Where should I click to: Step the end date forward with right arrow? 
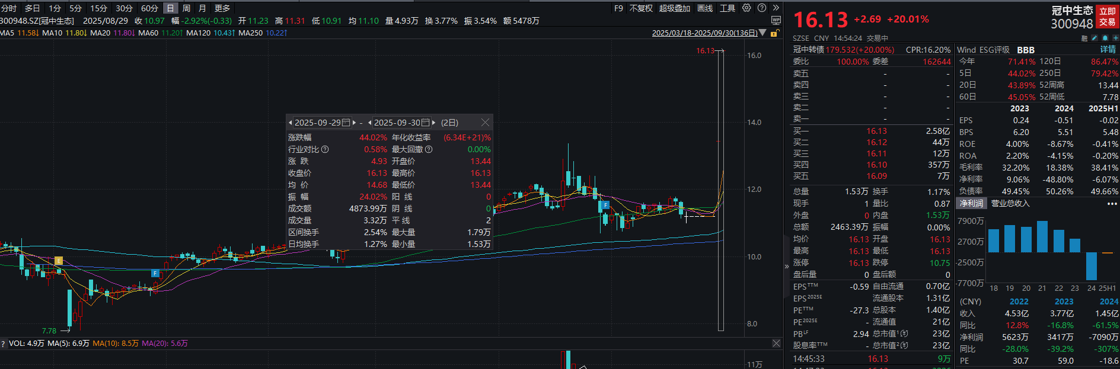pos(434,123)
